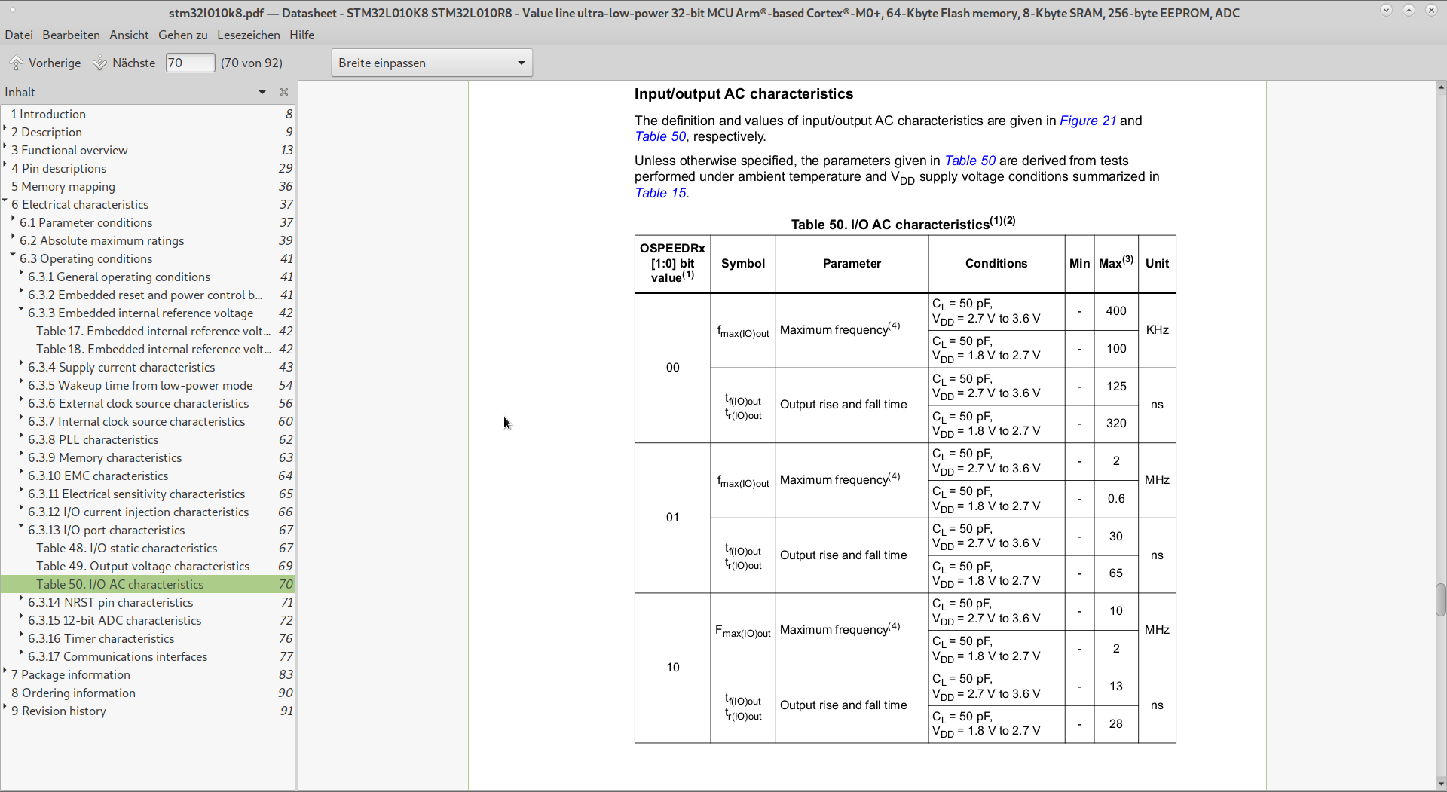Follow the Table 50 link before 'are derived from tests'
The width and height of the screenshot is (1447, 792).
tap(970, 161)
